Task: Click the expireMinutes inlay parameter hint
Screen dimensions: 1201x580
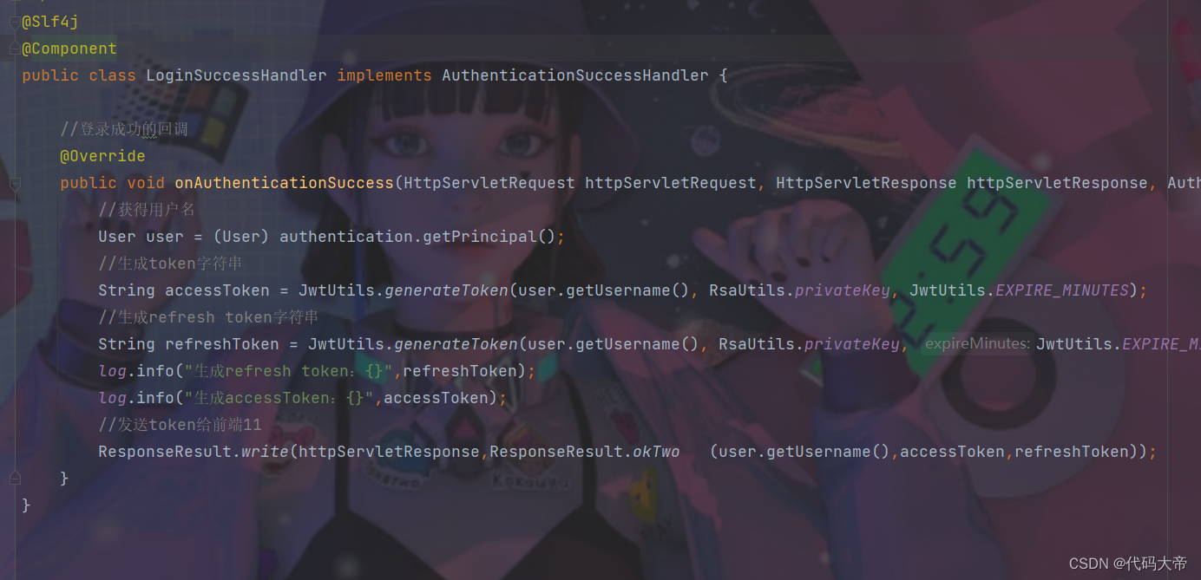Action: [x=977, y=344]
